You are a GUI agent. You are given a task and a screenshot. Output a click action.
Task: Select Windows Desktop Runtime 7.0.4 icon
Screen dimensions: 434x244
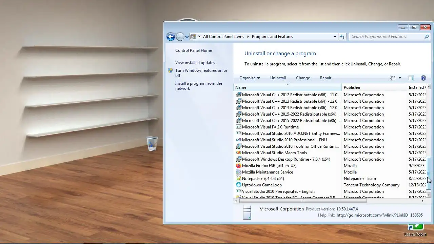[238, 159]
